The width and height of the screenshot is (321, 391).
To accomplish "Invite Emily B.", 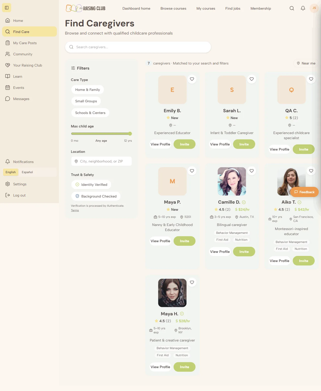I will 184,144.
